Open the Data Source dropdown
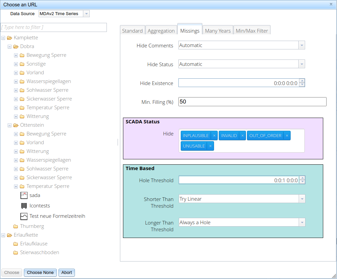The width and height of the screenshot is (337, 279). pos(87,14)
